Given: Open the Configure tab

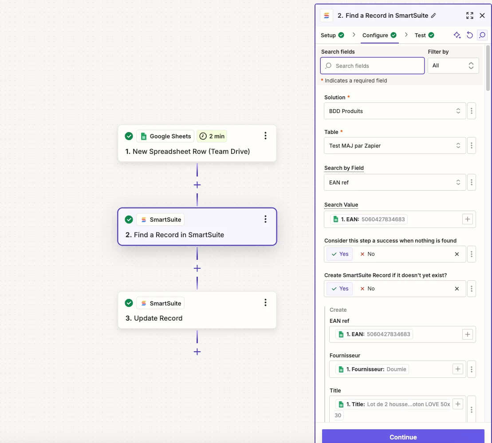Looking at the screenshot, I should point(379,35).
